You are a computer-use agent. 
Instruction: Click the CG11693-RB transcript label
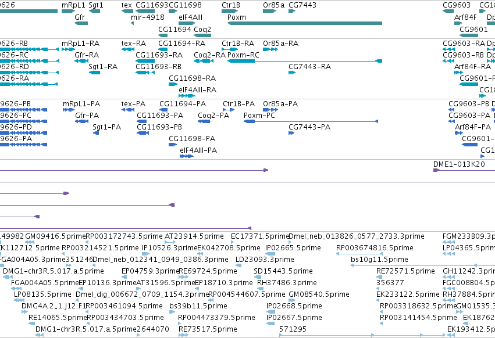pyautogui.click(x=158, y=67)
